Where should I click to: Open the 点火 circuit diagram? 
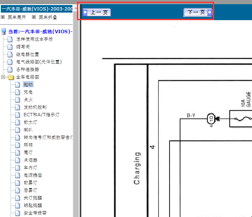click(28, 100)
